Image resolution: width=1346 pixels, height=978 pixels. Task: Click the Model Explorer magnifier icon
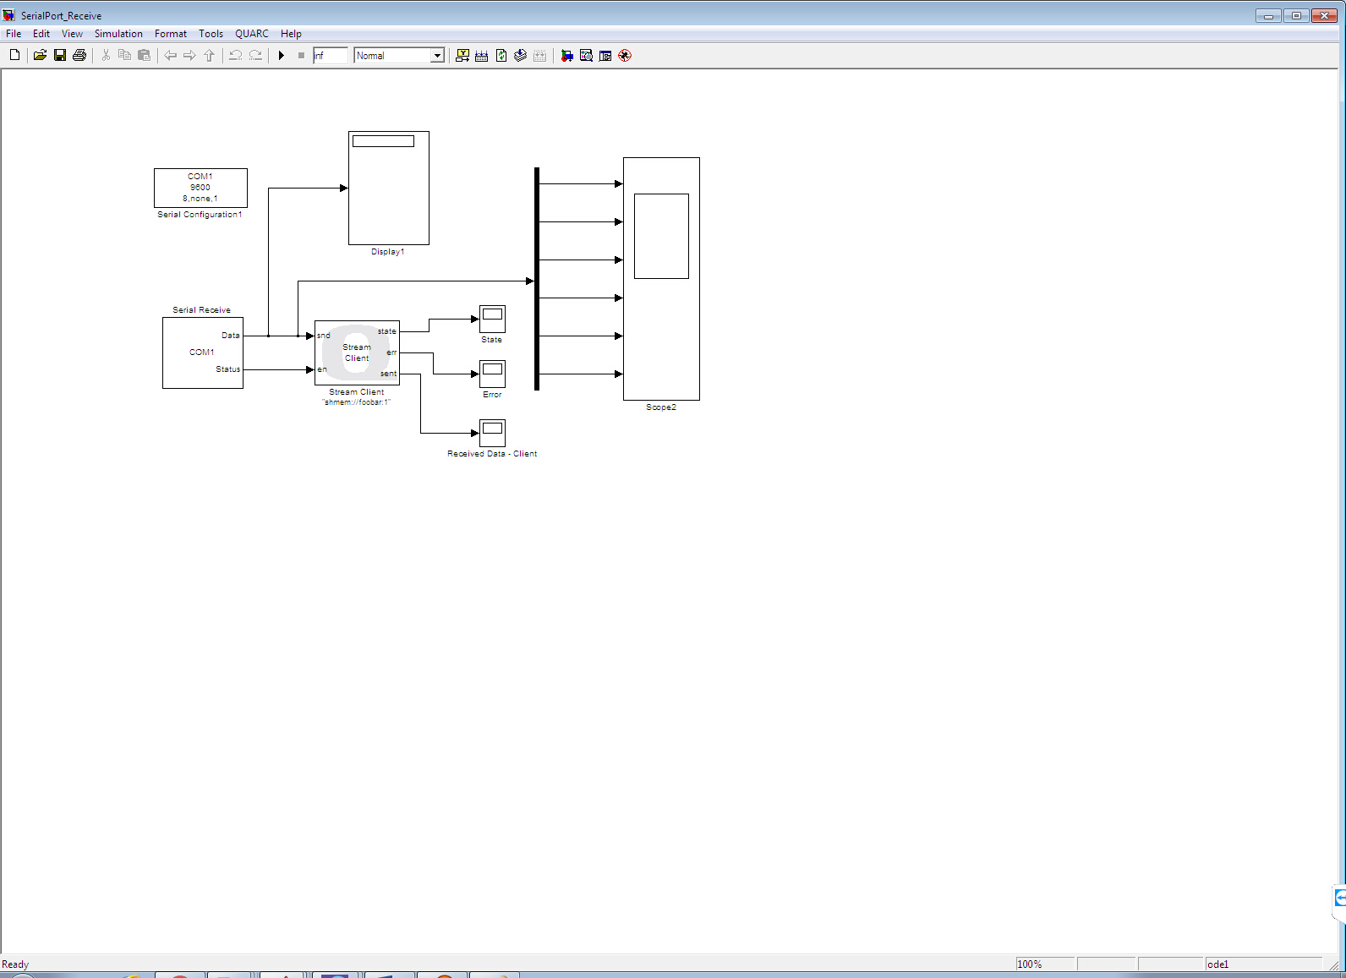(x=586, y=56)
